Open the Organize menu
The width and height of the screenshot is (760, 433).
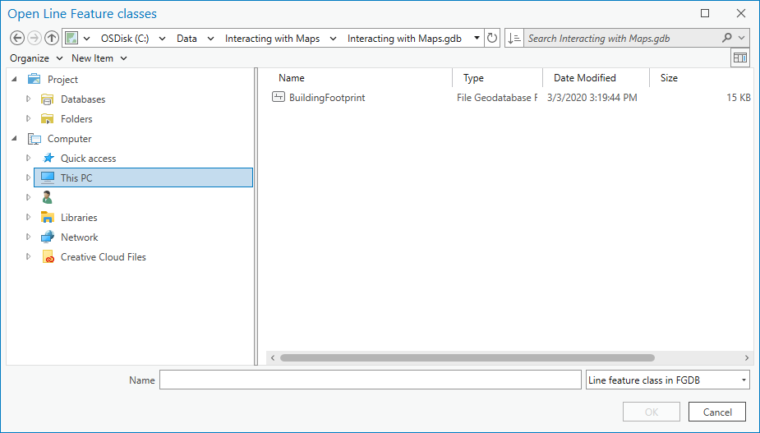point(36,58)
